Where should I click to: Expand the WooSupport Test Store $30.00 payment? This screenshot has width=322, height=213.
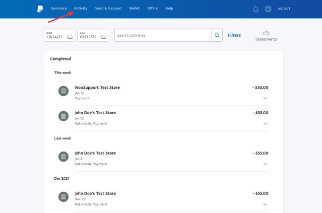point(265,98)
